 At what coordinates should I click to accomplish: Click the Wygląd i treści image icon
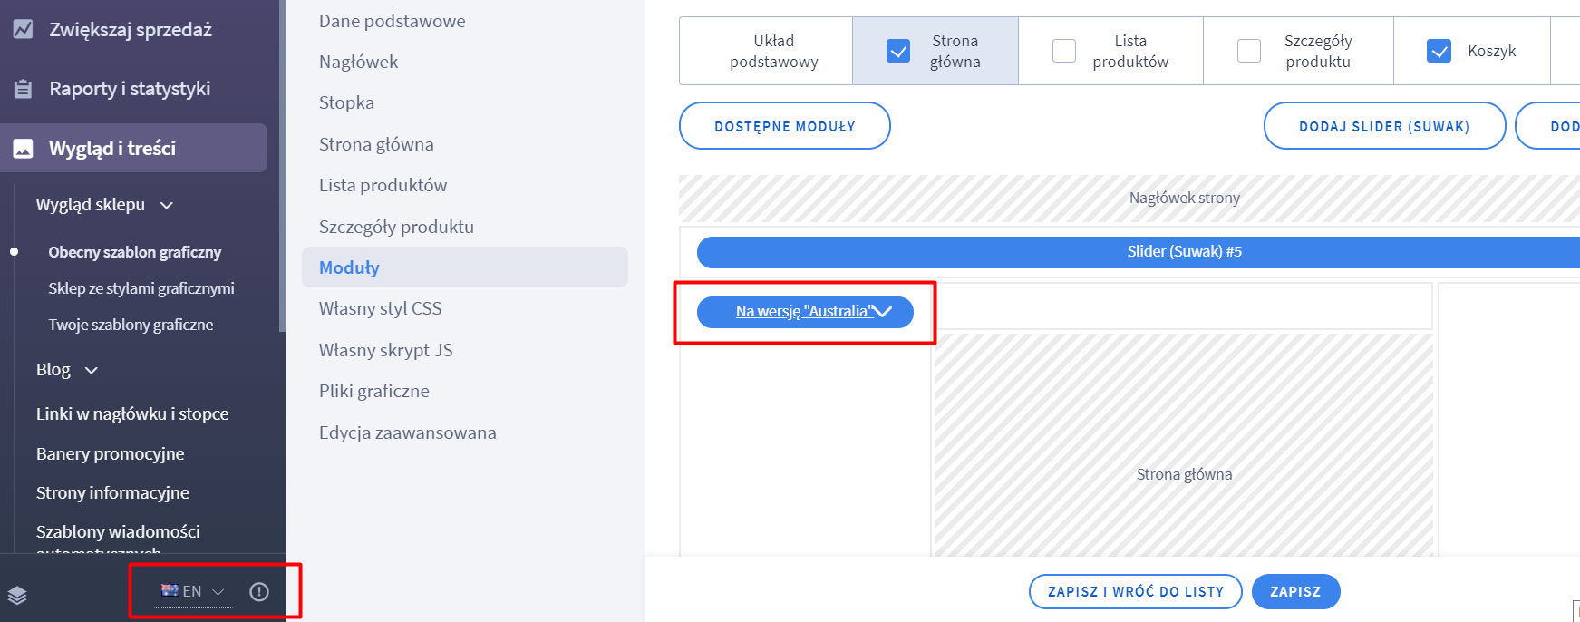(23, 148)
